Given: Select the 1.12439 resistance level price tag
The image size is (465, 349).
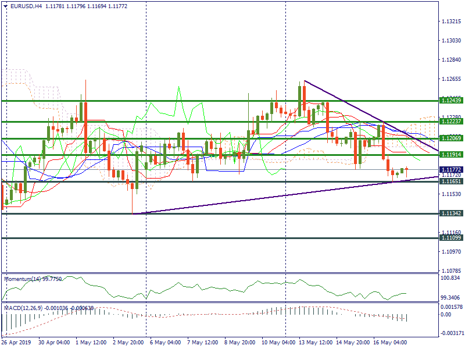Looking at the screenshot, I should coord(451,101).
